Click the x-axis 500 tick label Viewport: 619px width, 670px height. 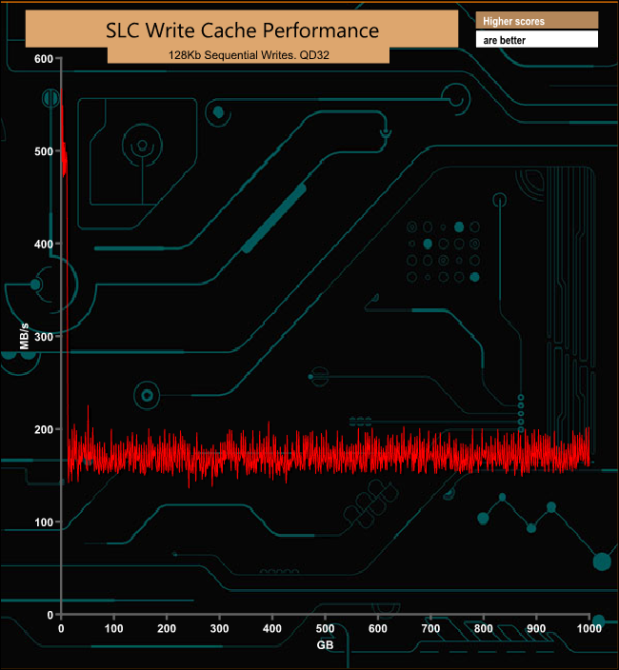[x=325, y=628]
